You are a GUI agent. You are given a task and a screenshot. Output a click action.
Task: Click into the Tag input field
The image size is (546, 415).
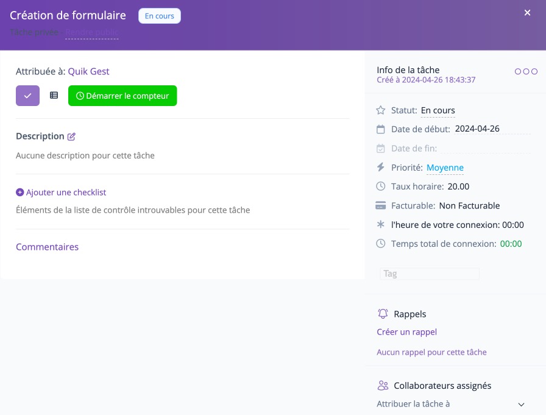(430, 274)
